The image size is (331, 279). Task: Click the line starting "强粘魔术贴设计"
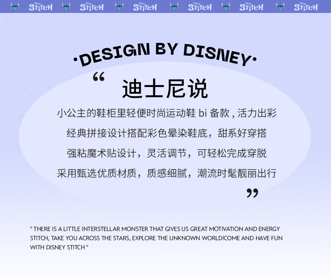[167, 153]
